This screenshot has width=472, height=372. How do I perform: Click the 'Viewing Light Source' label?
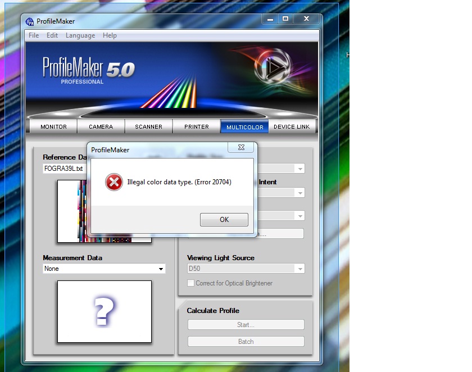click(x=221, y=258)
